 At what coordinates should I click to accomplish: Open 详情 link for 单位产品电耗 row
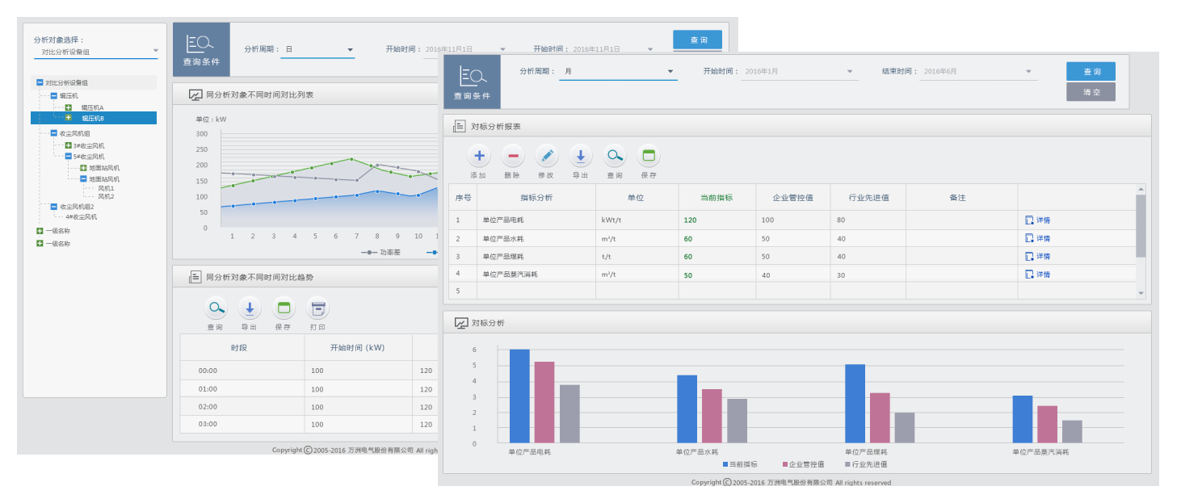coord(1038,220)
